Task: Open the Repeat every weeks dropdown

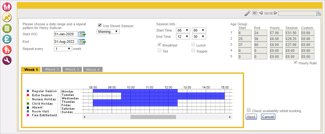Action: tap(63, 49)
